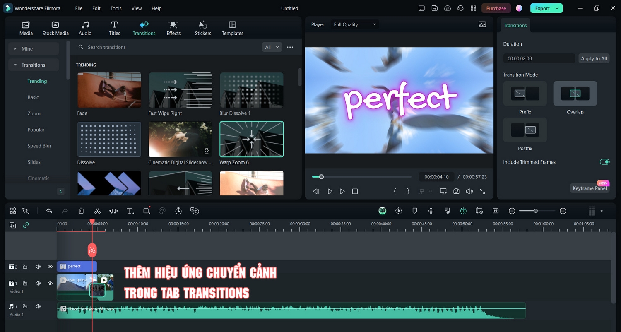
Task: Take a snapshot with the camera icon
Action: tap(456, 191)
